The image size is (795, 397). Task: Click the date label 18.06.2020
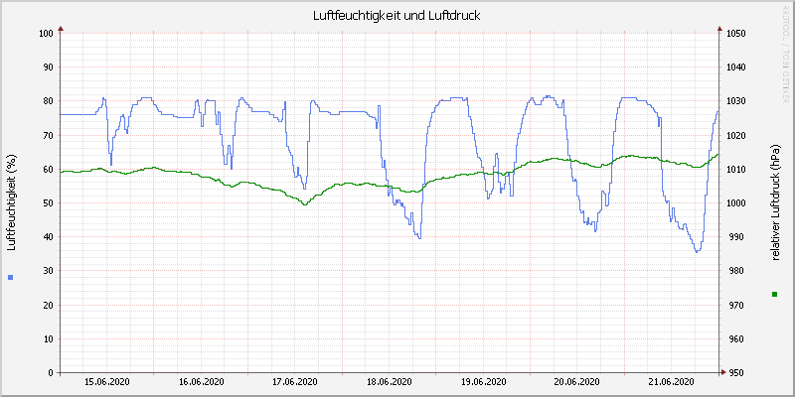tap(389, 381)
